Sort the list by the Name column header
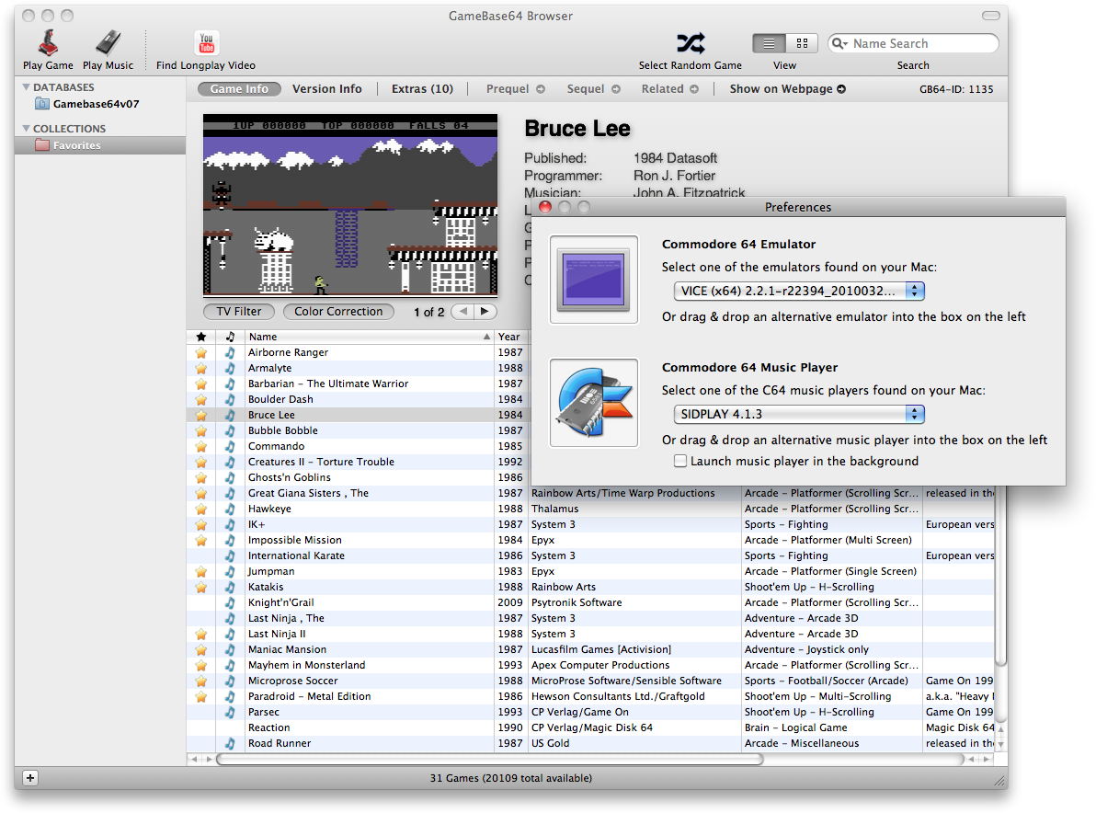 click(370, 337)
